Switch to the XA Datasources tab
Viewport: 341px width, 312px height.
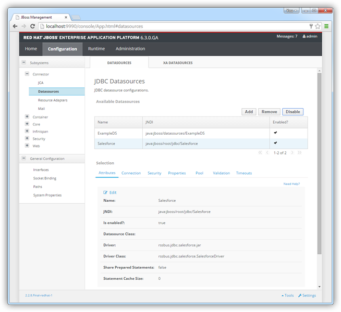[177, 63]
